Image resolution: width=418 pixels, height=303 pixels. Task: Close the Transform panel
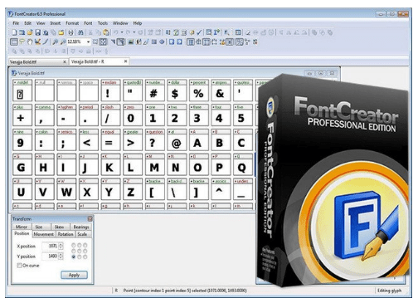pos(90,219)
